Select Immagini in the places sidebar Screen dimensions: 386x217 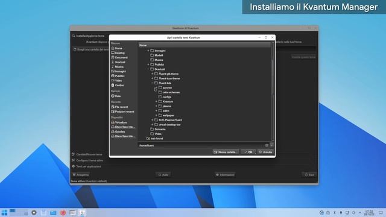pos(118,71)
